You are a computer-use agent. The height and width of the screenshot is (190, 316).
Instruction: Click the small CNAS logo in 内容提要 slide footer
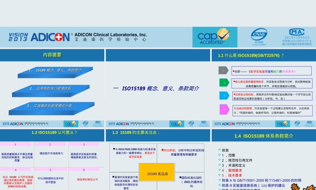(x=85, y=123)
